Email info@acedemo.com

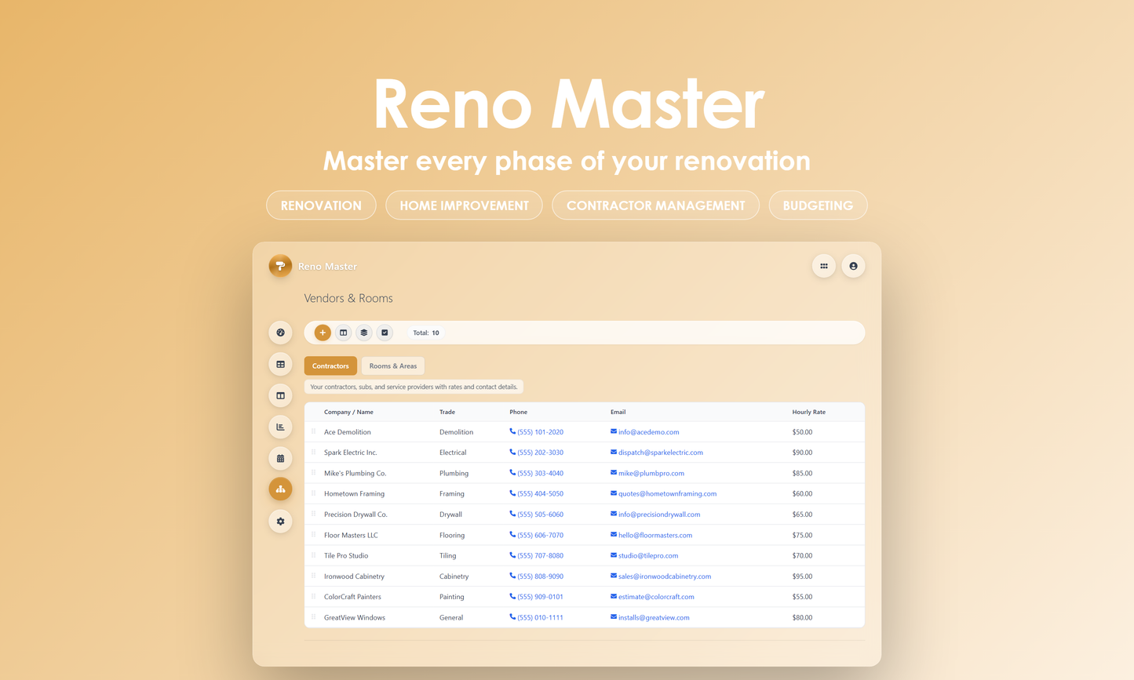pyautogui.click(x=645, y=432)
